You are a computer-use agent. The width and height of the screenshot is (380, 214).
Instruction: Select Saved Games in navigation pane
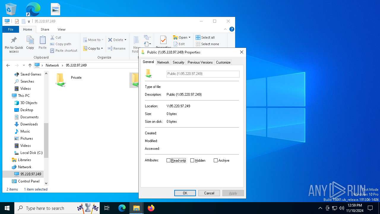28,74
